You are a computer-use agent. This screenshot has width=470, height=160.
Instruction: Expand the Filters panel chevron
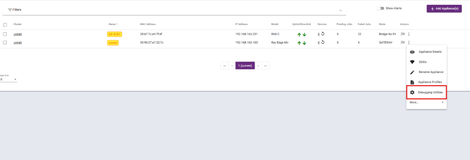[340, 10]
